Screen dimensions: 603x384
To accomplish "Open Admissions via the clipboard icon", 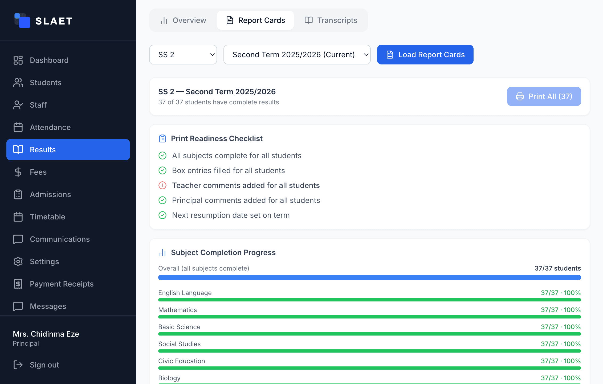I will (x=18, y=194).
